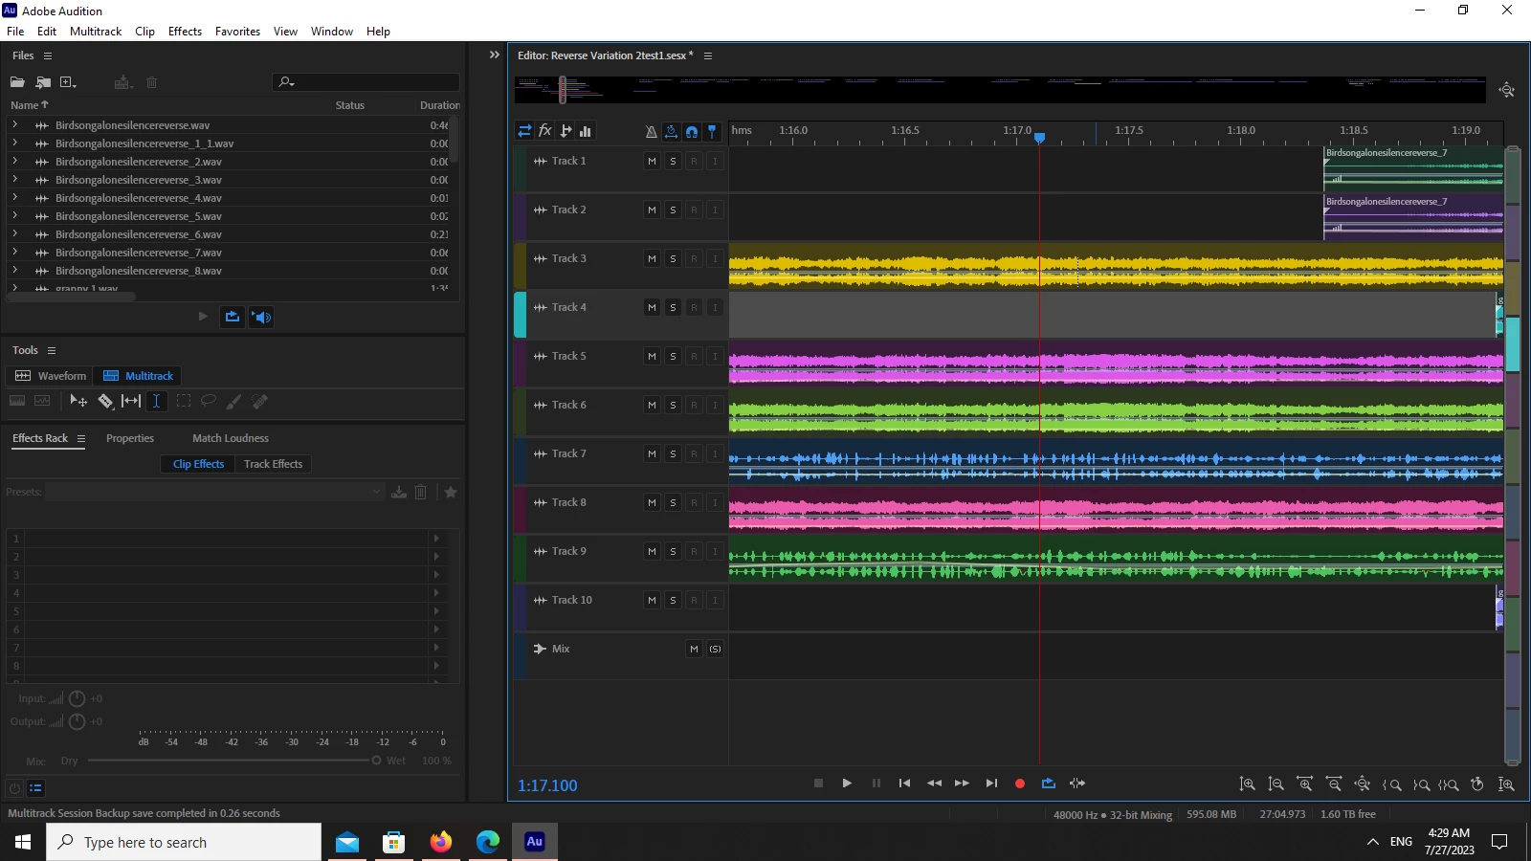
Task: Mute the Mix track
Action: 694,650
